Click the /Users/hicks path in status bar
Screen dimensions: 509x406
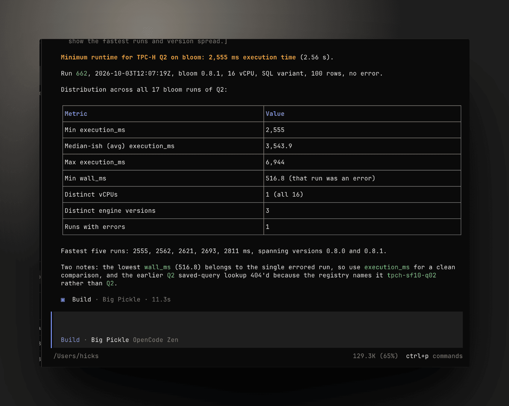[x=76, y=356]
